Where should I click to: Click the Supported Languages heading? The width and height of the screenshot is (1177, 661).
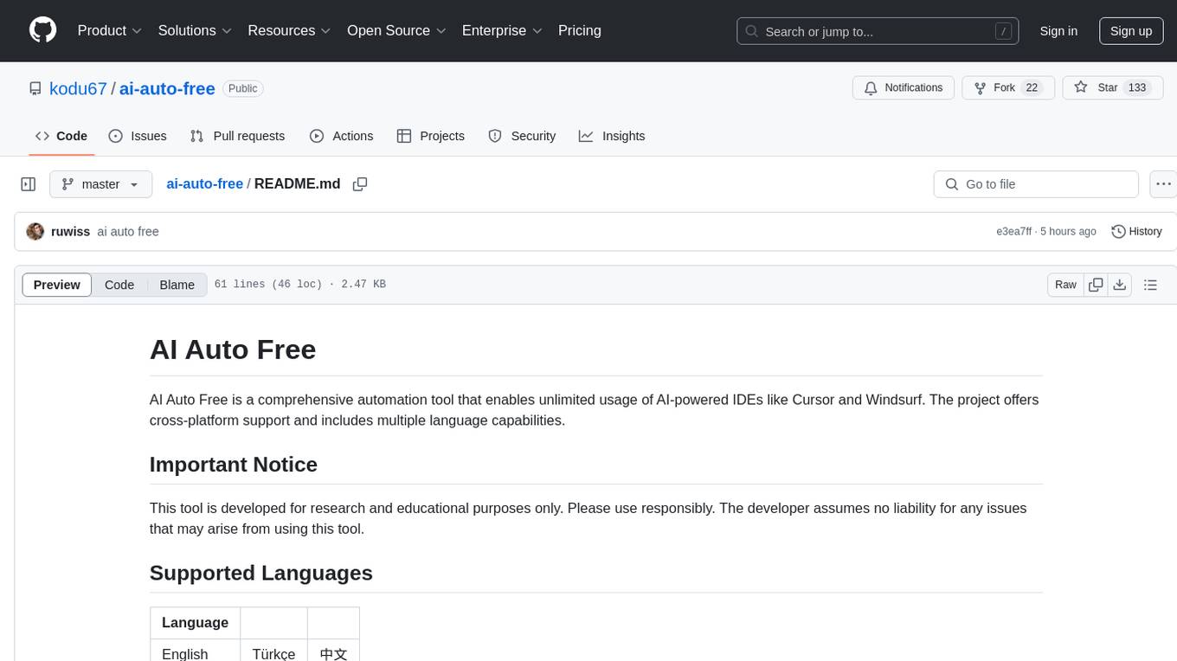coord(261,573)
